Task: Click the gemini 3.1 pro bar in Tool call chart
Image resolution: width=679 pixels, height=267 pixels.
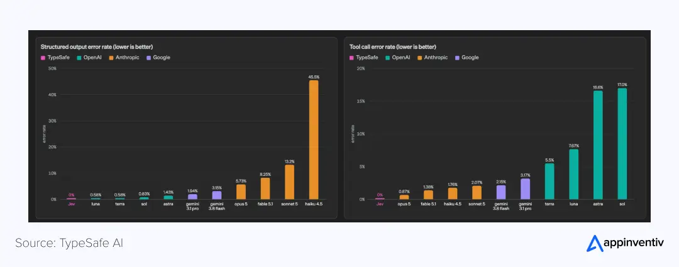Action: click(x=525, y=189)
